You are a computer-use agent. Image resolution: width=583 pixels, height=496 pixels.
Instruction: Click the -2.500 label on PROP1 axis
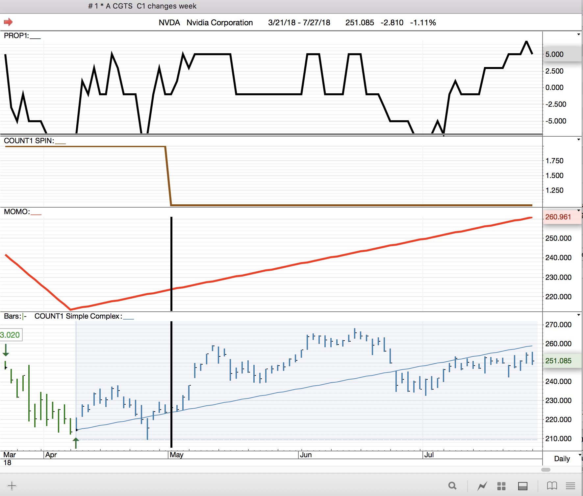pos(556,104)
